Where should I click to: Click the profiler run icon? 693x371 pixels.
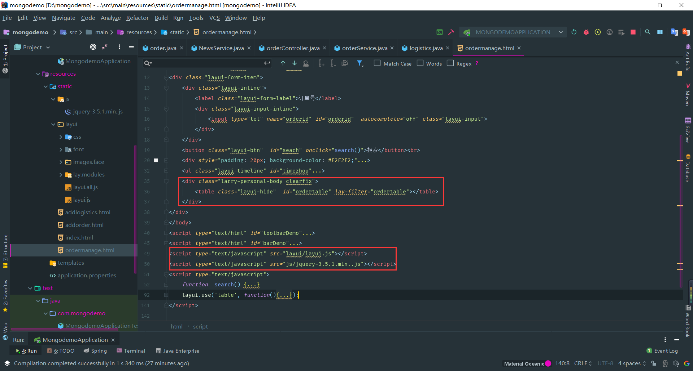tap(610, 32)
